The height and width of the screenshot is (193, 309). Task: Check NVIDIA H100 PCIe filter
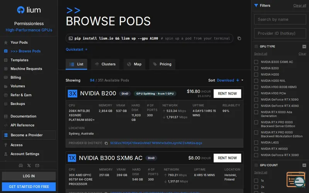(x=256, y=93)
